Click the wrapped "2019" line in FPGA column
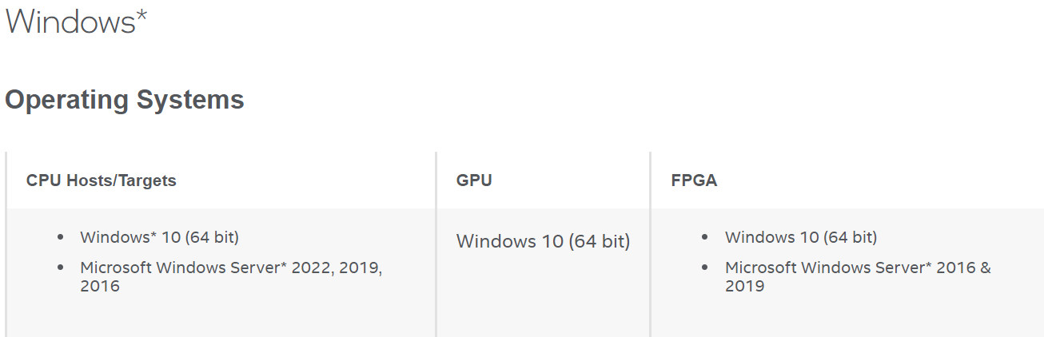Image resolution: width=1044 pixels, height=337 pixels. (744, 285)
